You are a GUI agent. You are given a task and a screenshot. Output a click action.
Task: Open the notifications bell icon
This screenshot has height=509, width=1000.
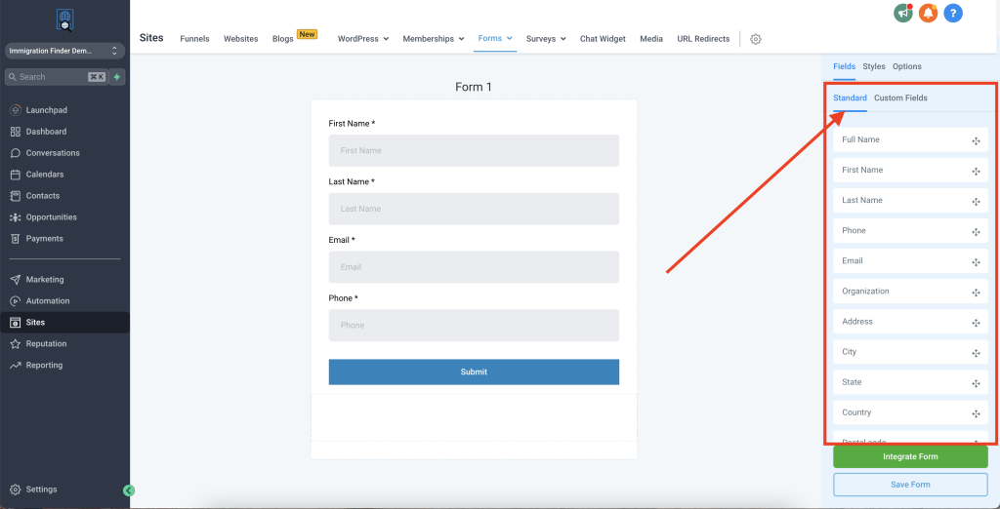click(928, 13)
